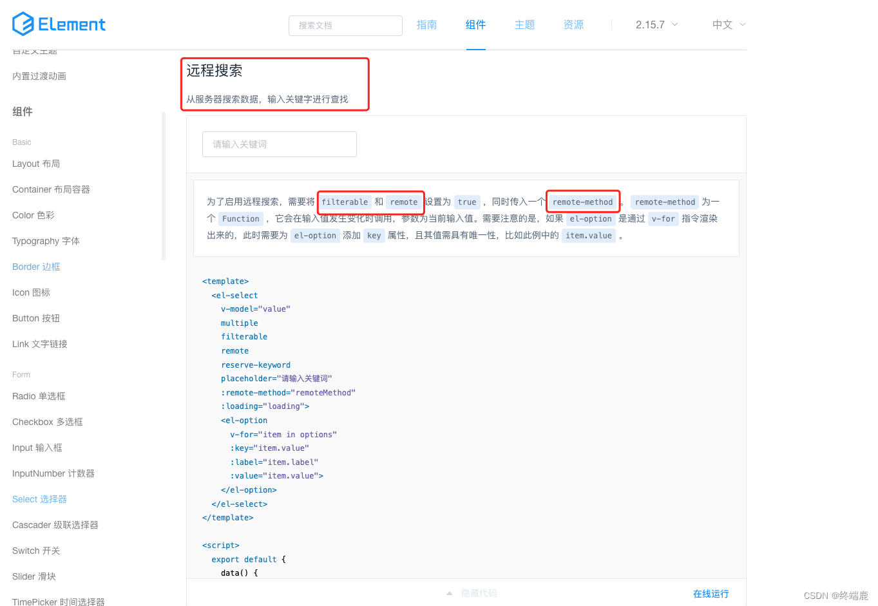Click the 在线运行 button

(711, 594)
